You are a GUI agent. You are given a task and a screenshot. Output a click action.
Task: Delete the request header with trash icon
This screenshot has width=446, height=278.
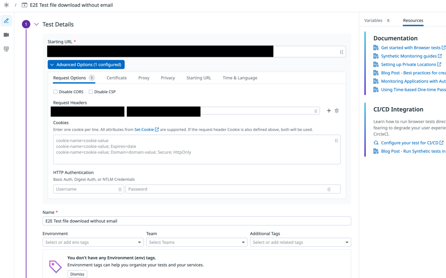[337, 111]
